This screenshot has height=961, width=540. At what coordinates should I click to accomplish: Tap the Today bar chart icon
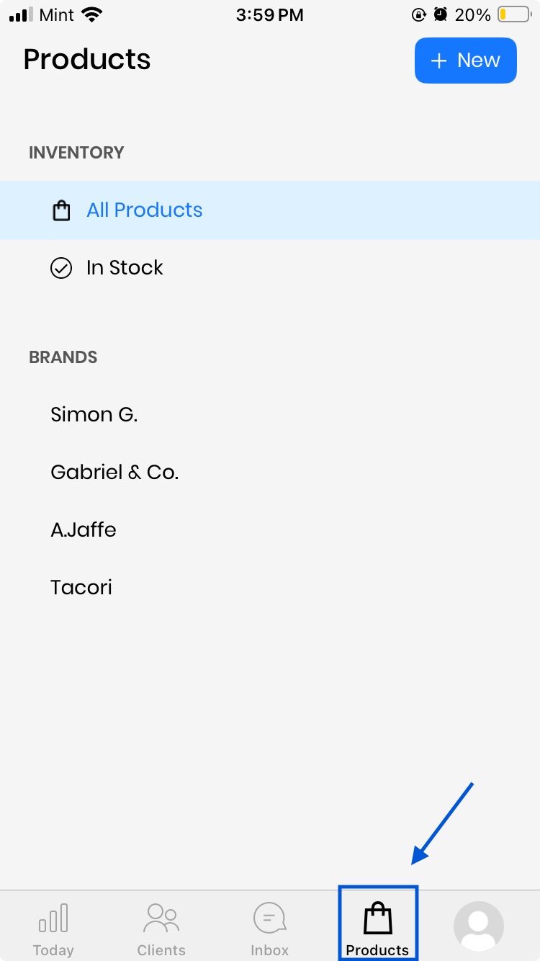coord(53,918)
